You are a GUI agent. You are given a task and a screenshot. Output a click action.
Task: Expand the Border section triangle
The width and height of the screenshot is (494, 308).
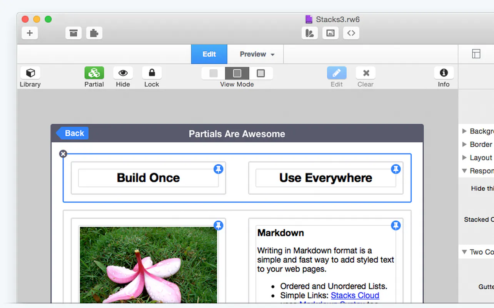tap(464, 144)
